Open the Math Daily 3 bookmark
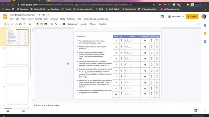This screenshot has height=117, width=209. (112, 9)
